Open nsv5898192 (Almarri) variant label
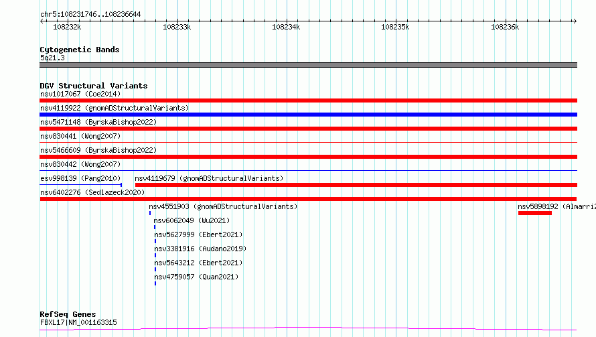The height and width of the screenshot is (337, 596). point(557,206)
